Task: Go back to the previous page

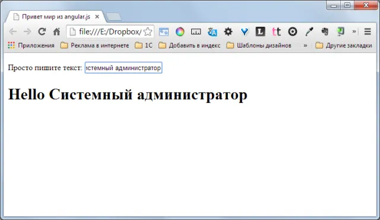Action: click(13, 32)
